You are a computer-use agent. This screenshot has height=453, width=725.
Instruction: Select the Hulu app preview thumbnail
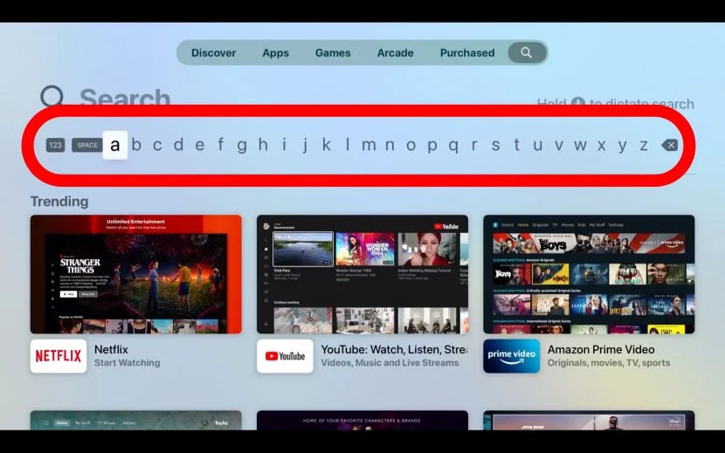(x=135, y=421)
